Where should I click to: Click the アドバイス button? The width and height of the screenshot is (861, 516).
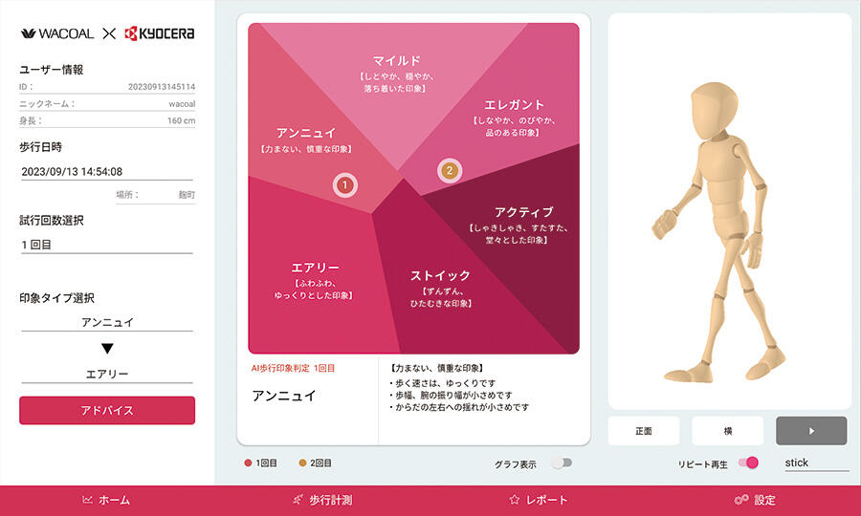point(107,410)
